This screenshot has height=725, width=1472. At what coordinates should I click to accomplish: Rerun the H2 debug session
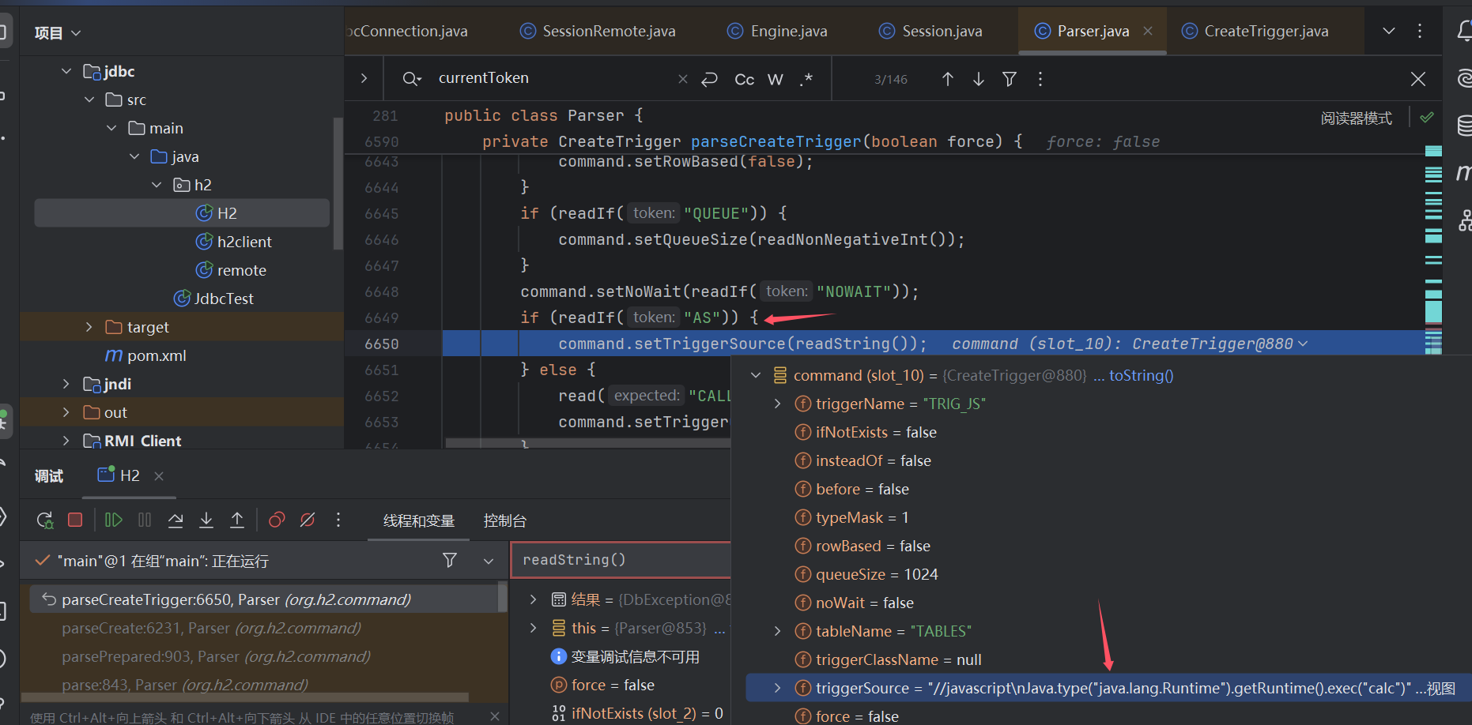[x=45, y=520]
